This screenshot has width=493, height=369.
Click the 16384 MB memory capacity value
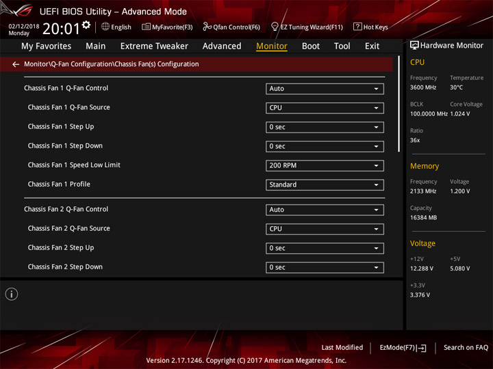point(424,218)
